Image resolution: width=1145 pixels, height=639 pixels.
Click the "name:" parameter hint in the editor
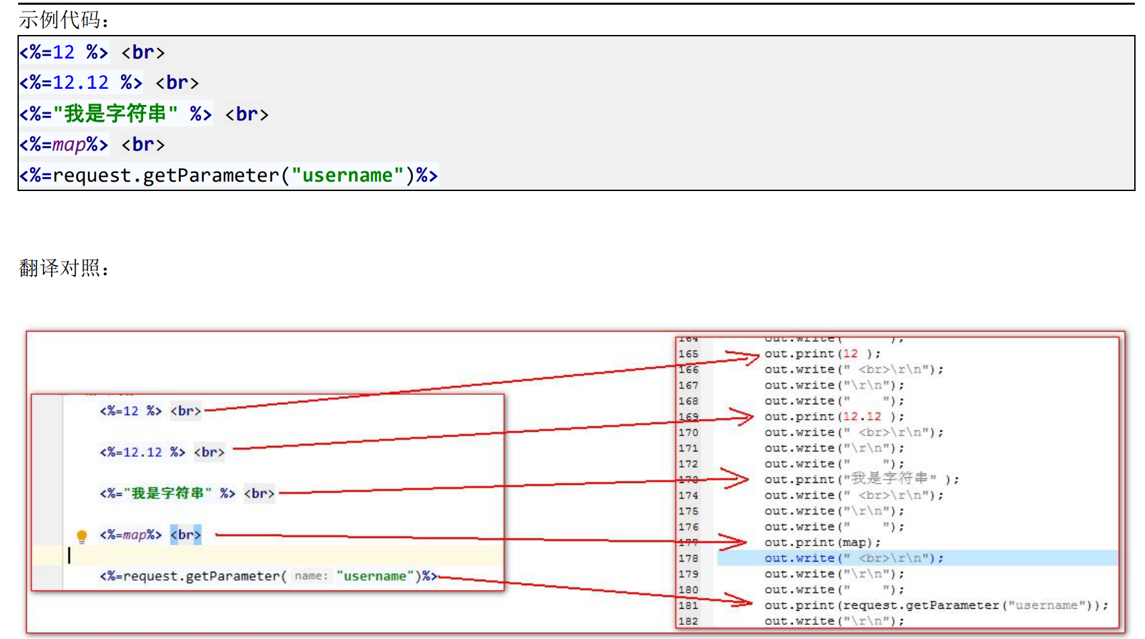[x=311, y=576]
